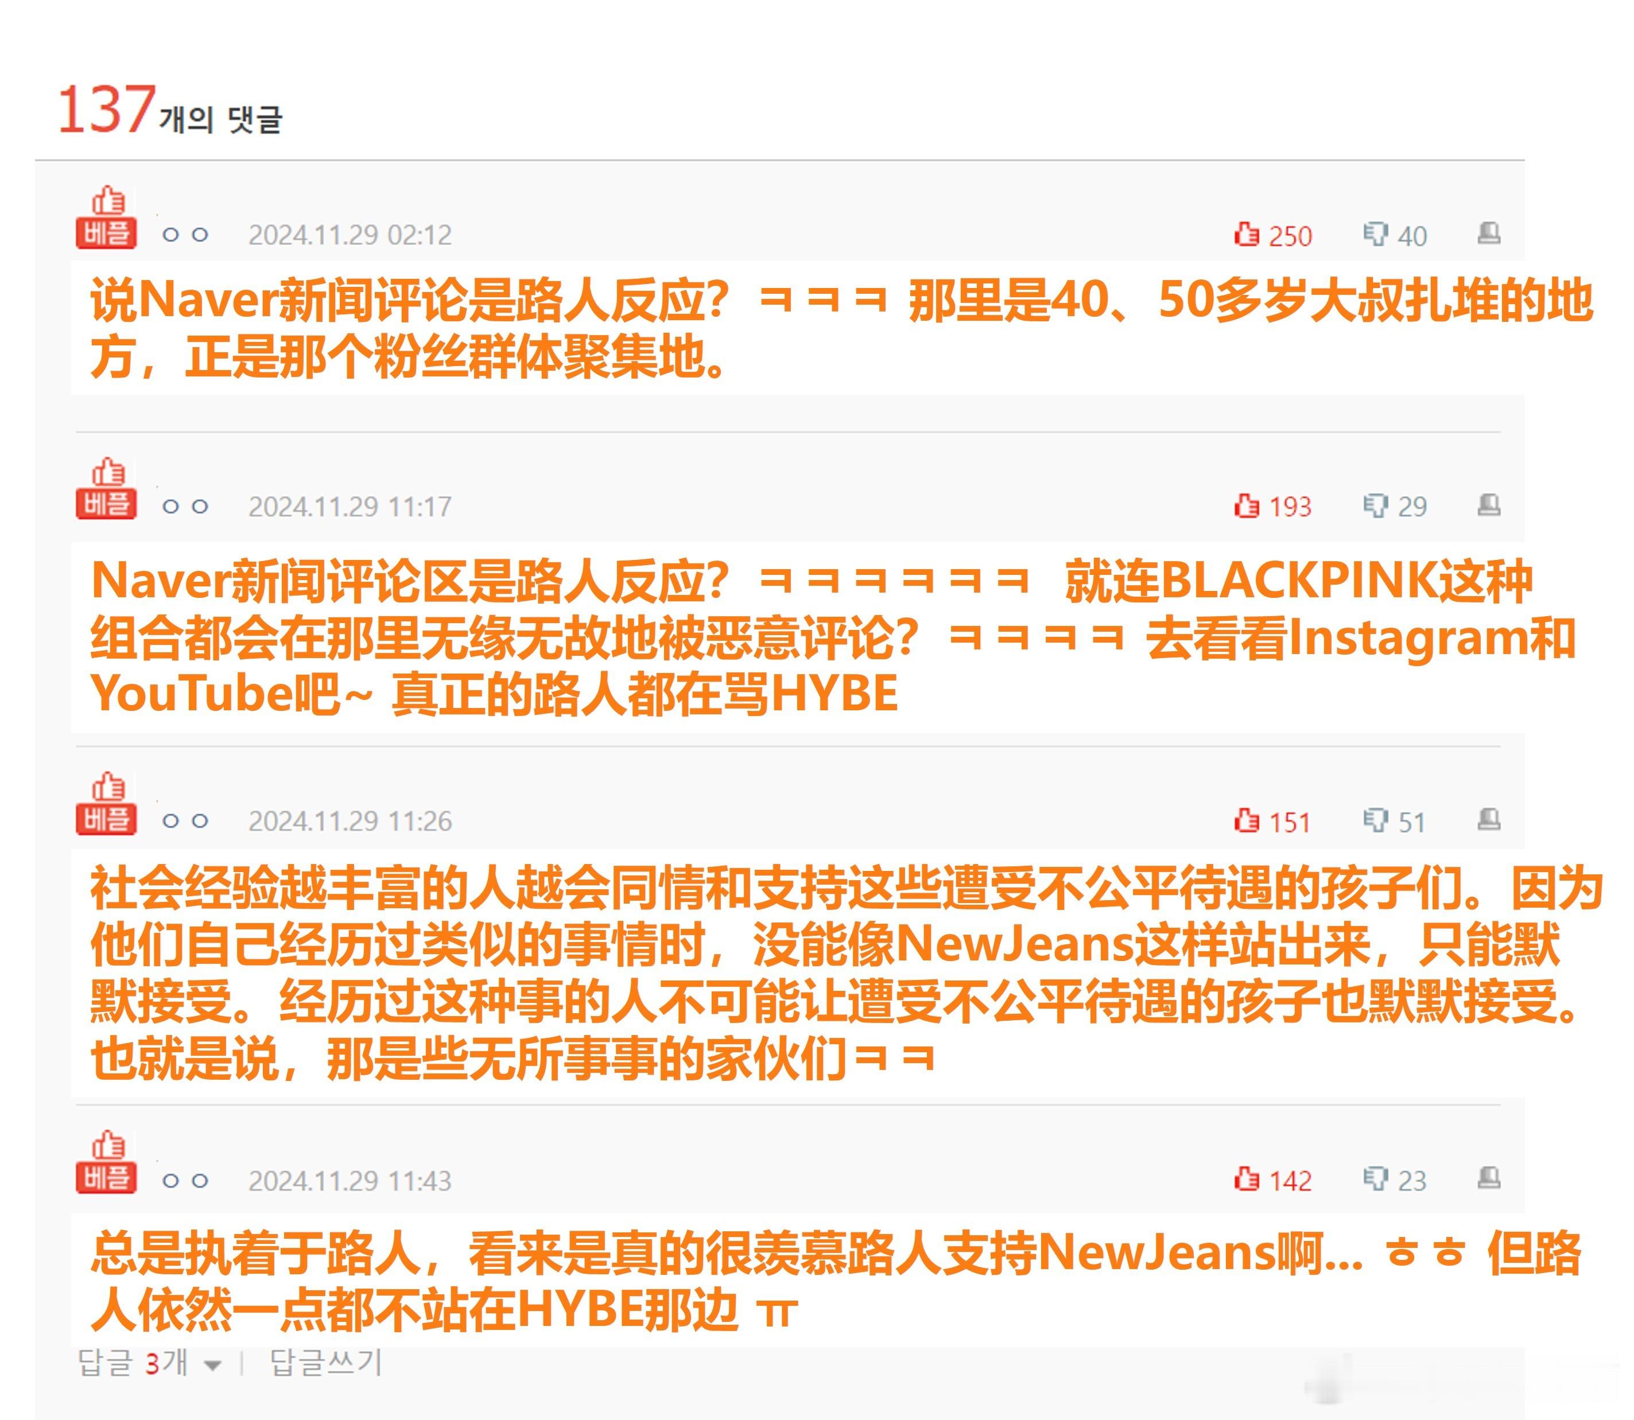
Task: Like the 11:43 comment showing 142
Action: [x=1272, y=1180]
